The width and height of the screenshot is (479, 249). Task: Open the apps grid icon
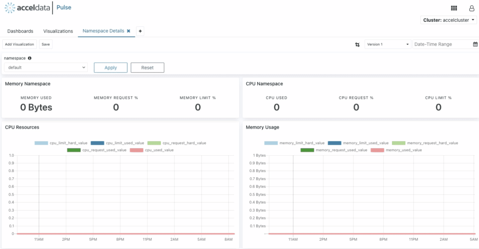point(454,8)
